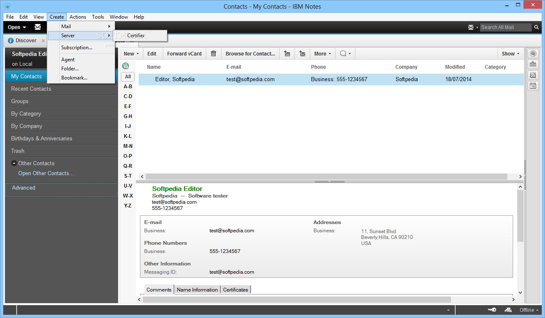Screen dimensions: 545x318
Task: Open the Groups view
Action: pyautogui.click(x=62, y=101)
